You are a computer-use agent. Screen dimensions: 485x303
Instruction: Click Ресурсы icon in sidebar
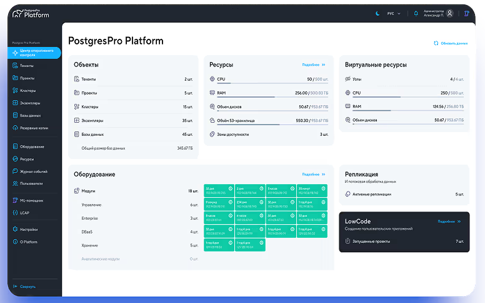pos(15,158)
